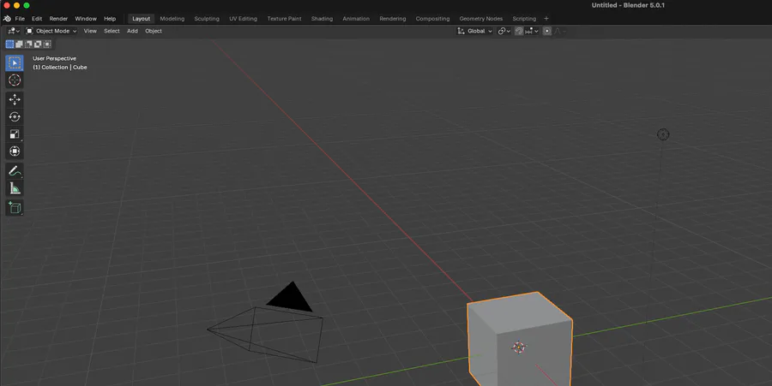Toggle snapping magnet icon

click(x=519, y=31)
